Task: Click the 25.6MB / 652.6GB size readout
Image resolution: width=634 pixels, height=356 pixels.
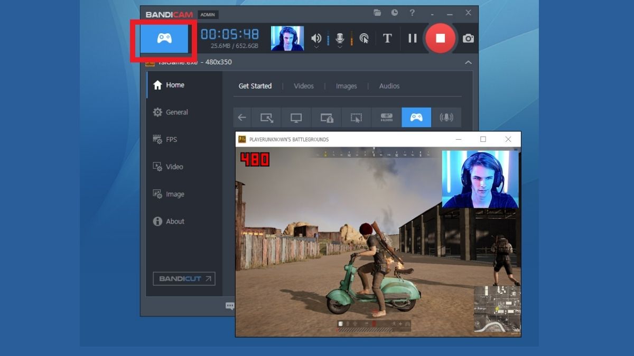Action: (235, 46)
